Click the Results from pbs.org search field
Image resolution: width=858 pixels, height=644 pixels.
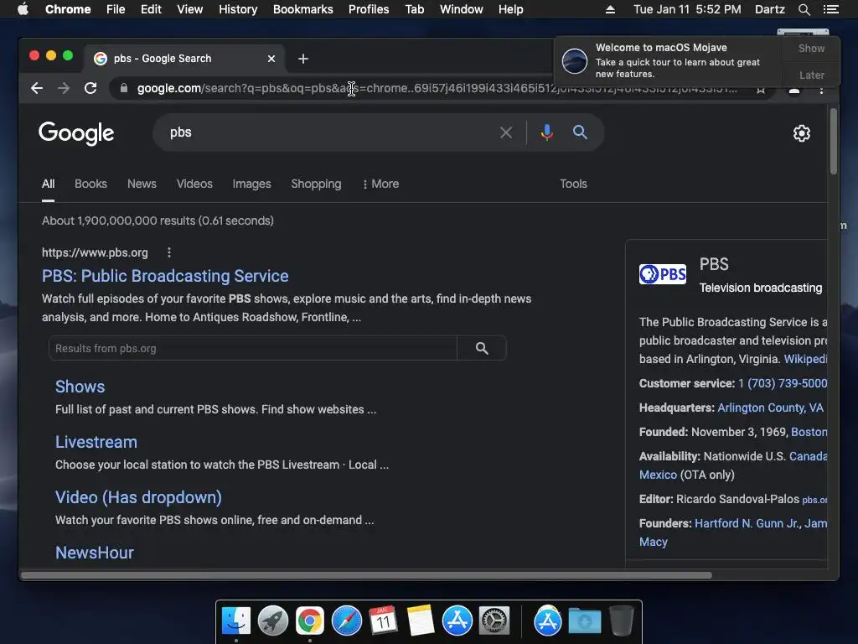(x=253, y=348)
